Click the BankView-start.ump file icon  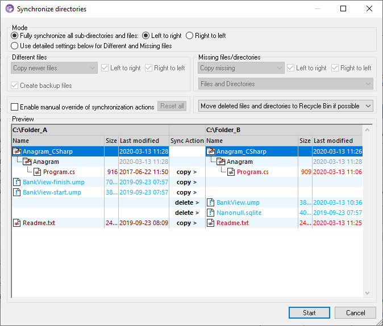point(17,192)
